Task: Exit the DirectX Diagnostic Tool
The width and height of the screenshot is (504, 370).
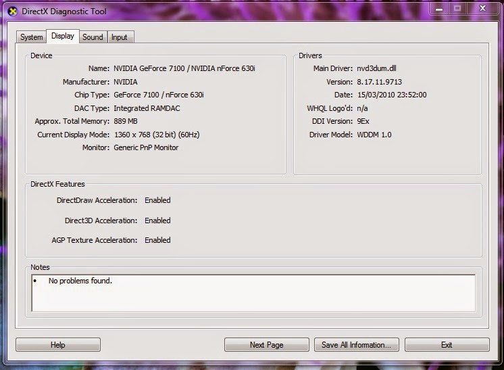Action: pos(447,344)
